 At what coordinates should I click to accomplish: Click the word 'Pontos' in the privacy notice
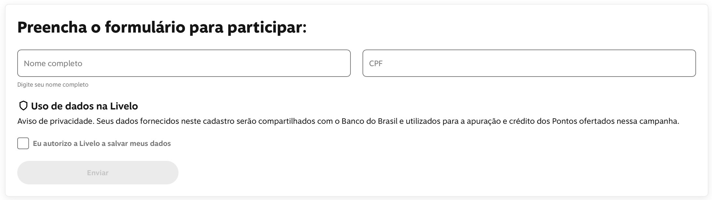point(565,121)
